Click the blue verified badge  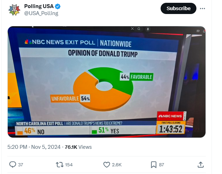pyautogui.click(x=58, y=6)
